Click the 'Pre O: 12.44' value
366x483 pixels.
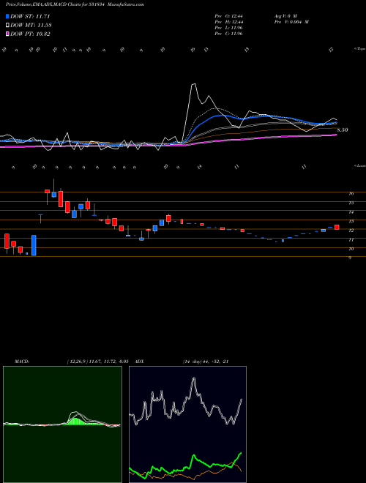(228, 15)
